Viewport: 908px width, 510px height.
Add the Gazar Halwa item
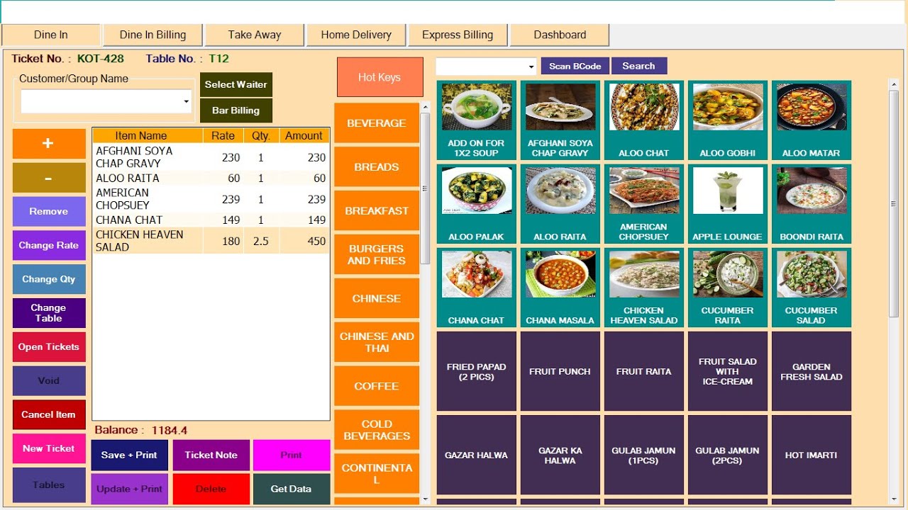[x=476, y=455]
